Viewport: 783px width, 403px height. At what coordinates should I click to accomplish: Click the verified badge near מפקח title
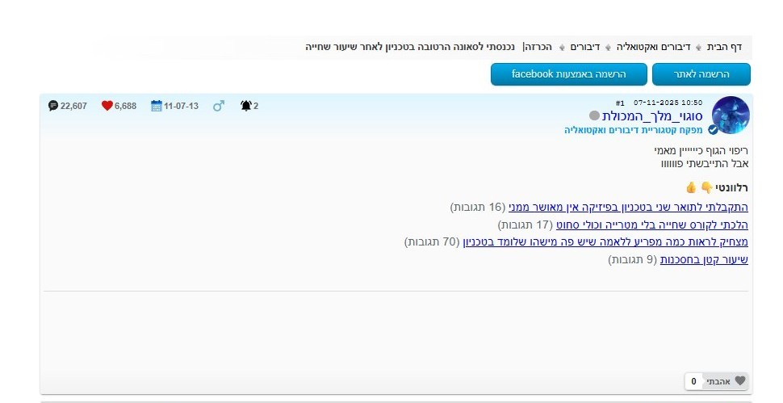713,130
